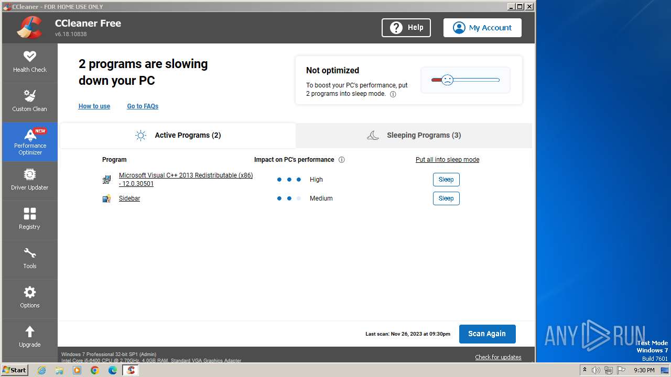
Task: Open Action Center flag icon
Action: [x=621, y=370]
